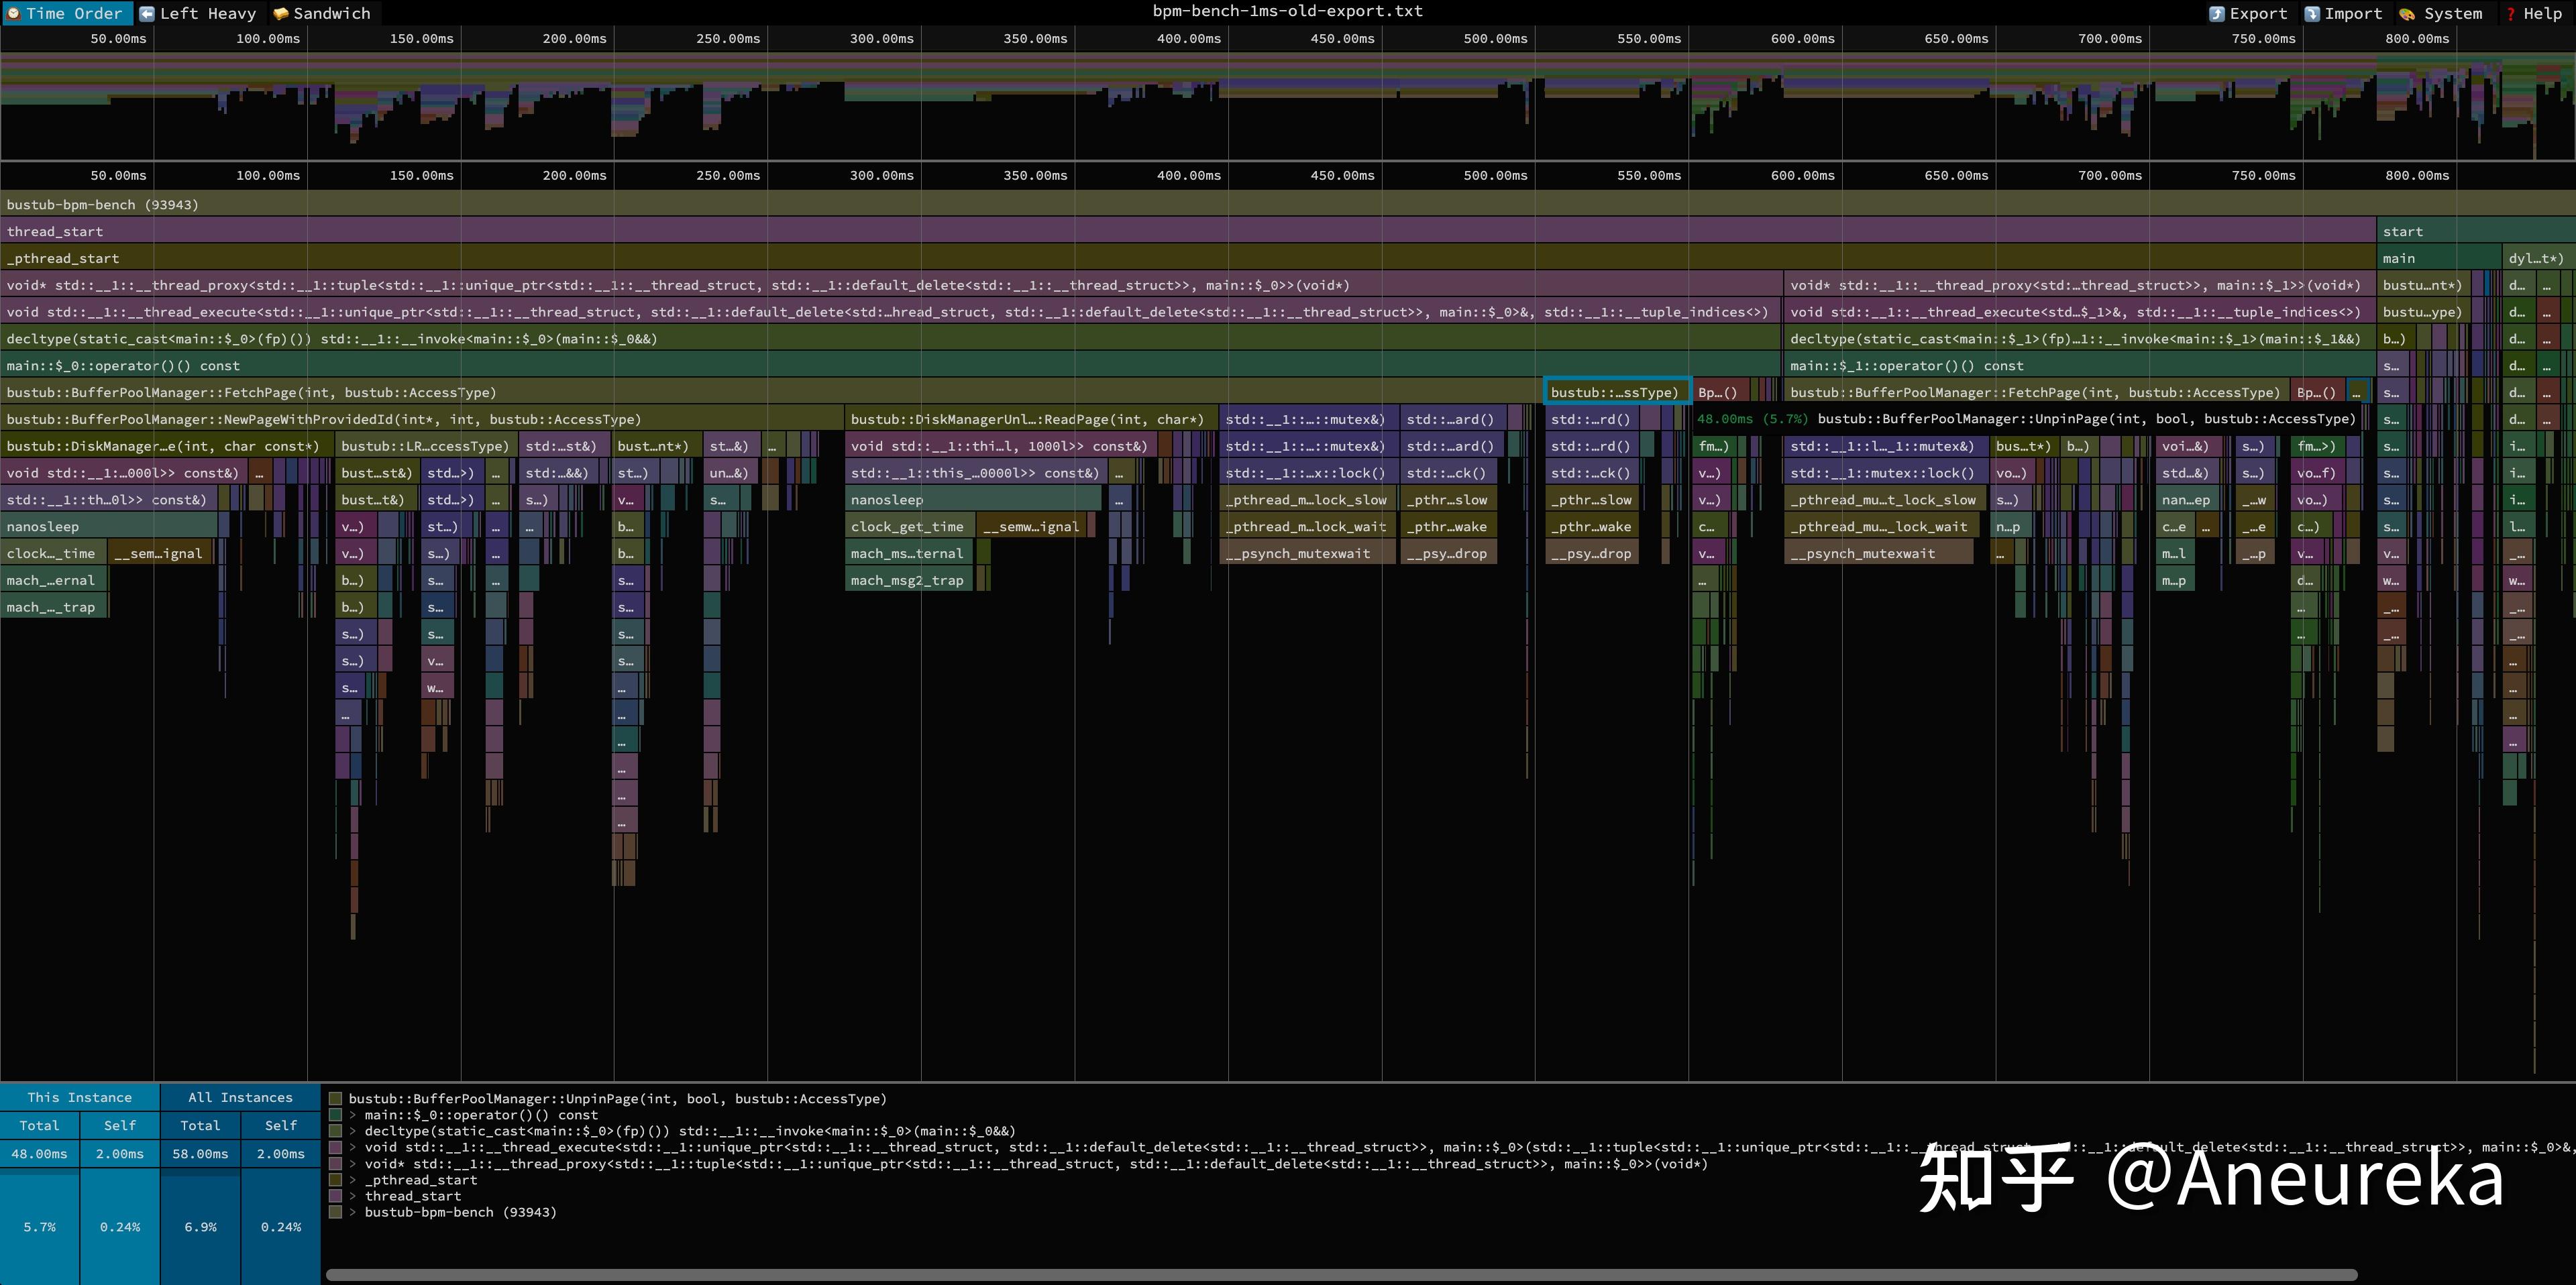2576x1285 pixels.
Task: Click the main::$_0::operator()() const frame
Action: click(x=891, y=366)
